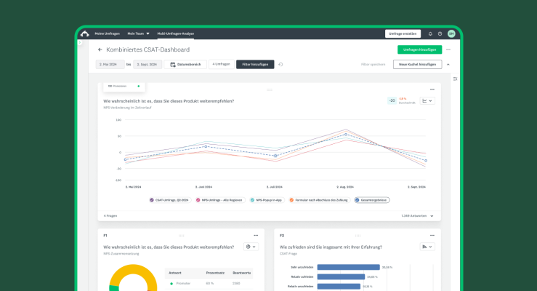Click the reset filter icon
This screenshot has height=291, width=537.
281,64
